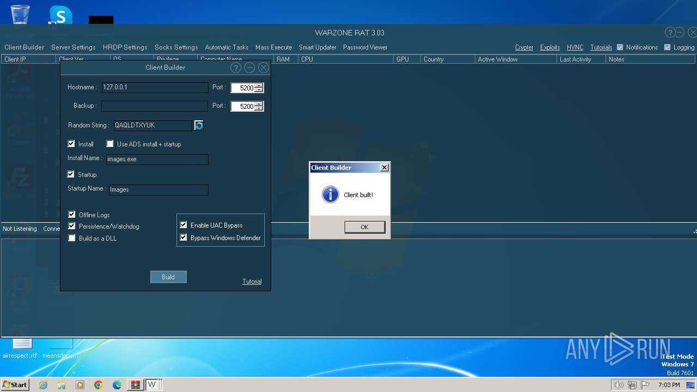This screenshot has height=392, width=697.
Task: Sort by the Last Activity column header
Action: (x=581, y=59)
